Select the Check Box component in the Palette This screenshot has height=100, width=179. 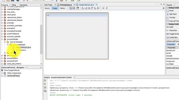pyautogui.click(x=172, y=30)
